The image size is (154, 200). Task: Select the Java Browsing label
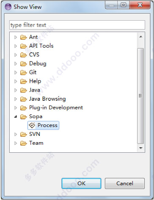point(47,99)
